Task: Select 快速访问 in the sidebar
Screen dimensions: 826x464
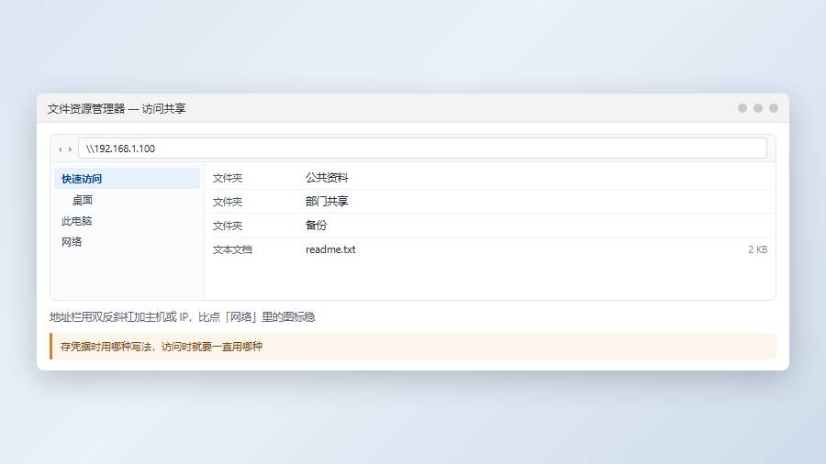Action: tap(127, 179)
